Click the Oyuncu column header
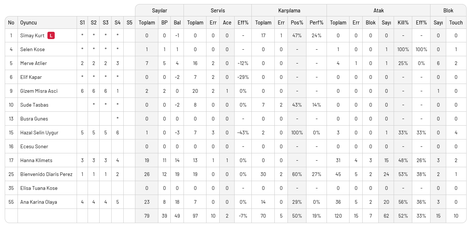Viewport: 471px width, 226px height. (28, 23)
